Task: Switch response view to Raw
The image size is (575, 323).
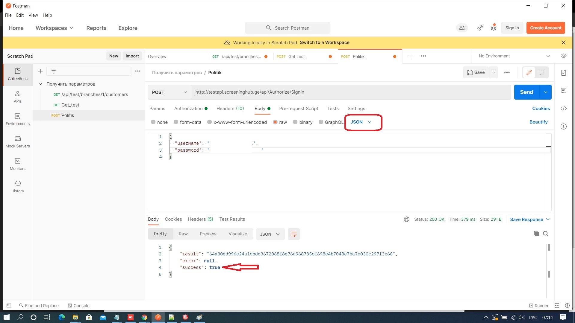Action: point(183,234)
